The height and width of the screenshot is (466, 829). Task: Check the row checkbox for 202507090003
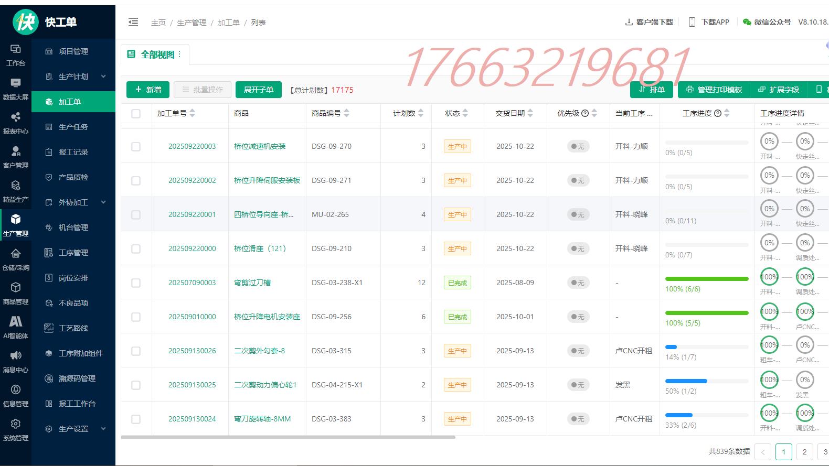[x=136, y=283]
